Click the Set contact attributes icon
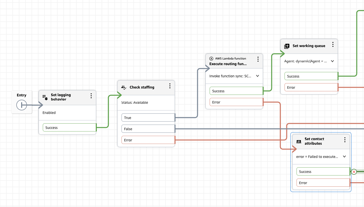Viewport: 364px width, 207px height. [x=299, y=141]
